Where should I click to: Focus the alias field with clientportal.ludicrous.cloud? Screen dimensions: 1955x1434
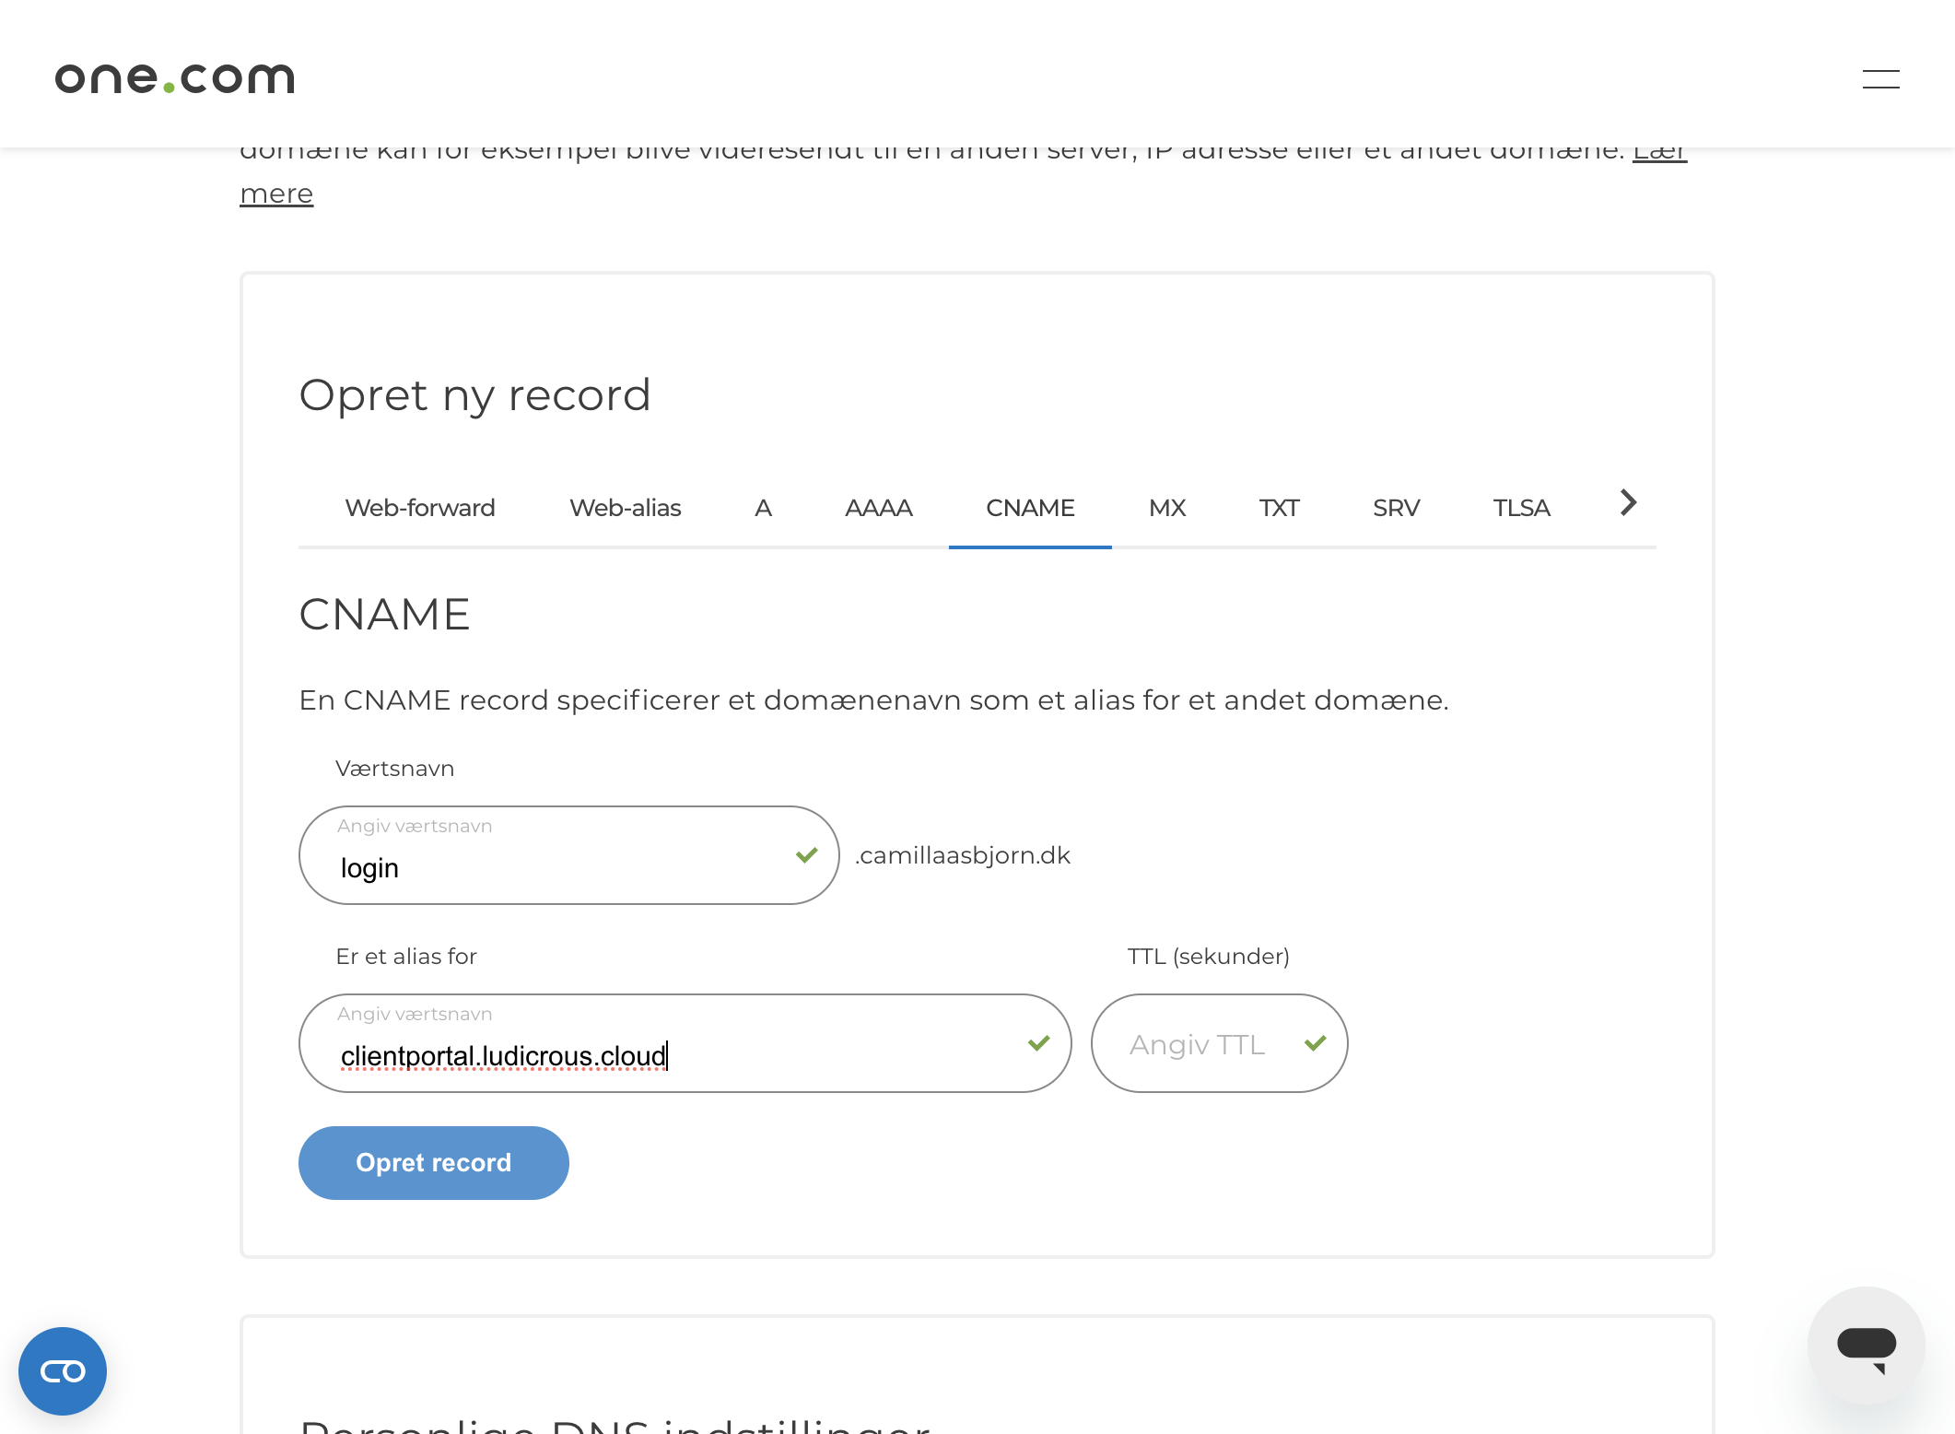tap(685, 1043)
